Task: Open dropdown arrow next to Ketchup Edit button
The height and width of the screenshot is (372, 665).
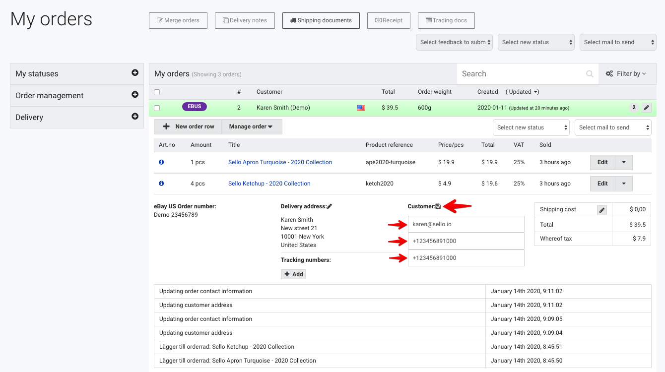Action: coord(624,184)
